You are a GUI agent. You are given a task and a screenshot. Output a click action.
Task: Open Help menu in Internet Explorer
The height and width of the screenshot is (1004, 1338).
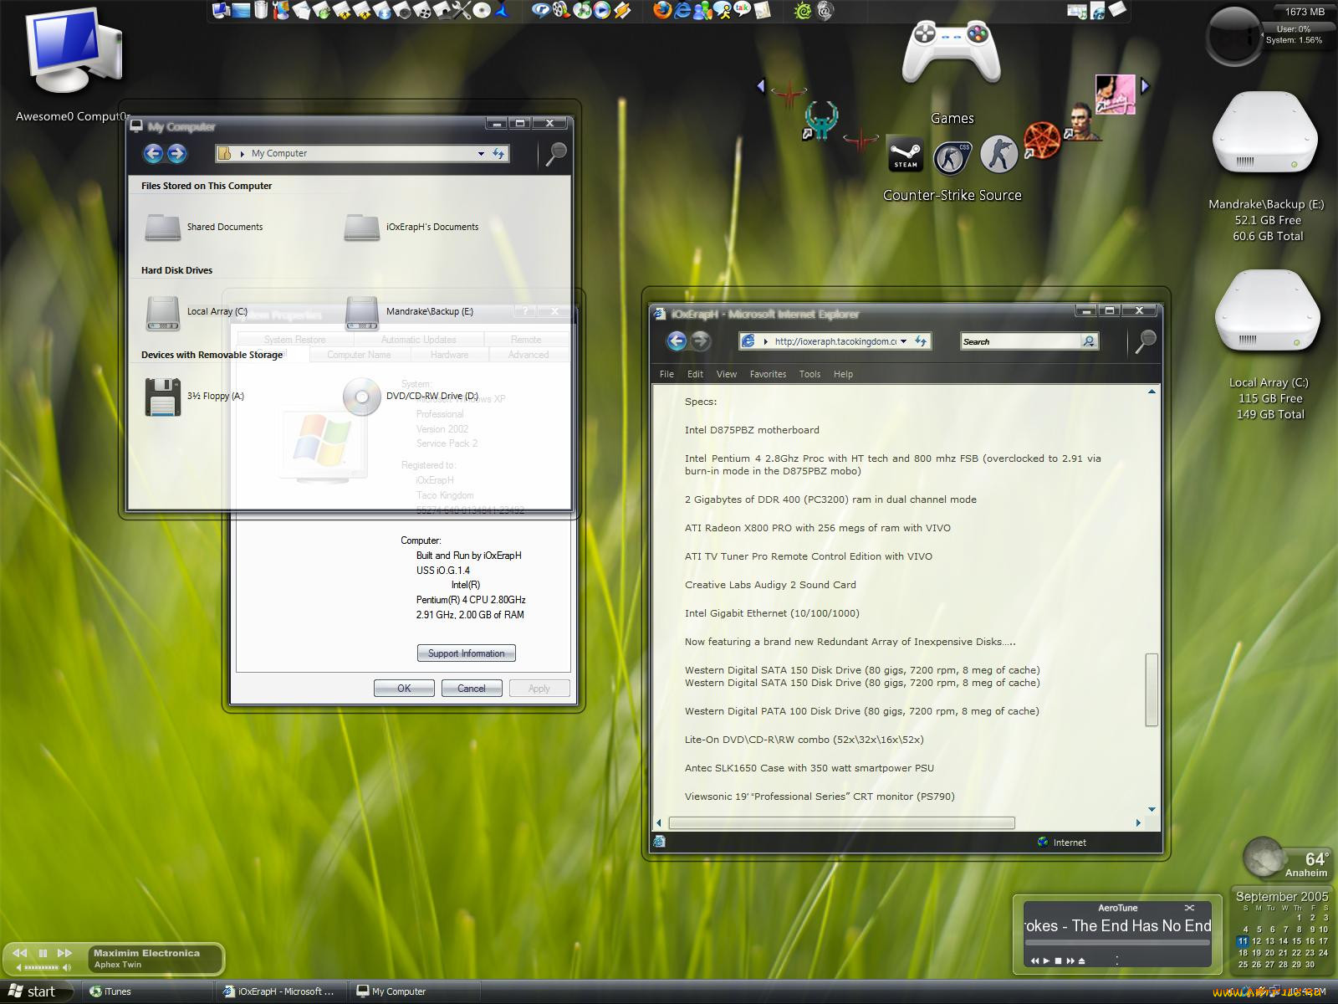point(843,374)
